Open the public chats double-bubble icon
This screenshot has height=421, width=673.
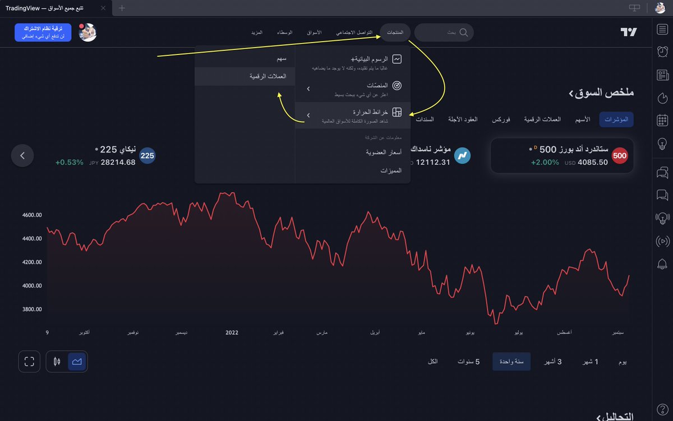point(662,173)
